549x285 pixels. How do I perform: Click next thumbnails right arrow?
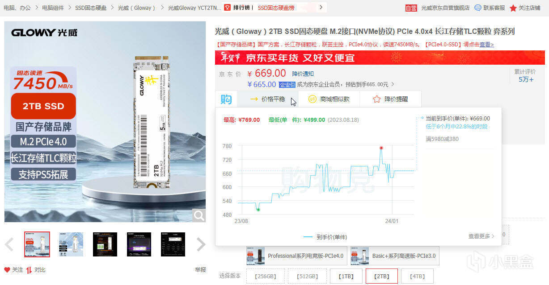pos(201,244)
